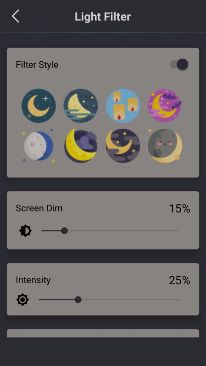Viewport: 206px width, 366px height.
Task: Go back using the top-left arrow
Action: pyautogui.click(x=15, y=17)
